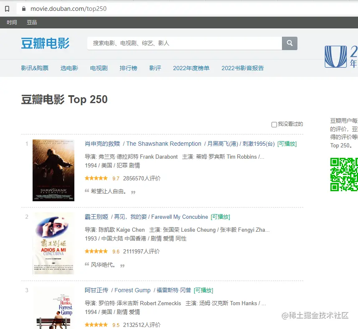
Task: Open the 2022书影音报告 nav item
Action: coord(242,68)
